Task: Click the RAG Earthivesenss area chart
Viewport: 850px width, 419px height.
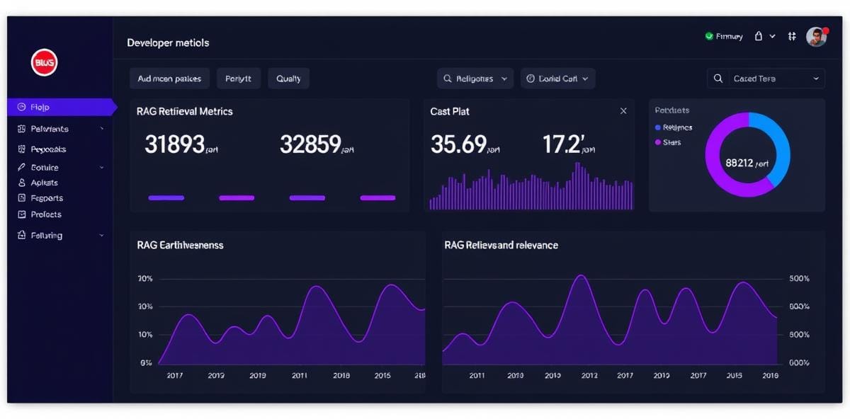Action: click(x=290, y=326)
